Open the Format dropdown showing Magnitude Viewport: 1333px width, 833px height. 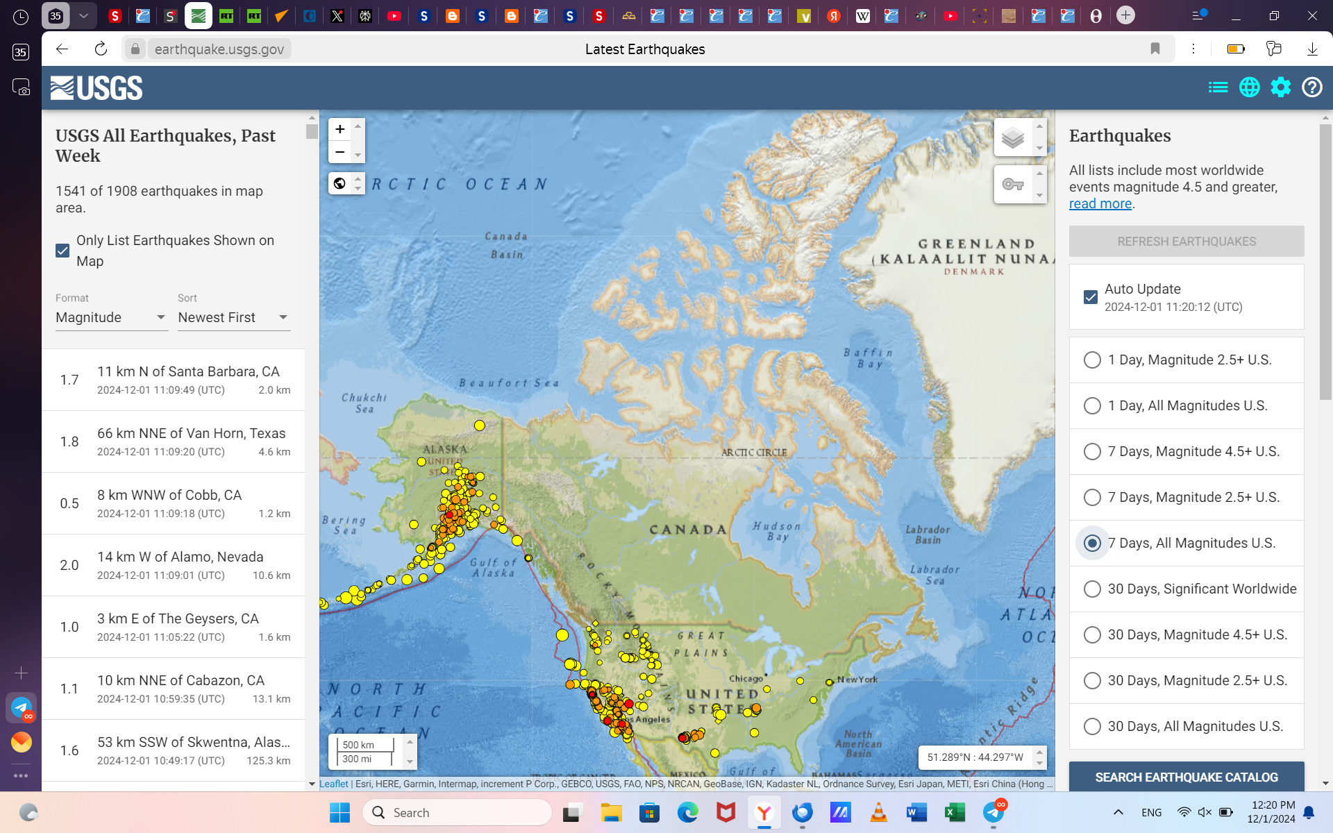(111, 317)
